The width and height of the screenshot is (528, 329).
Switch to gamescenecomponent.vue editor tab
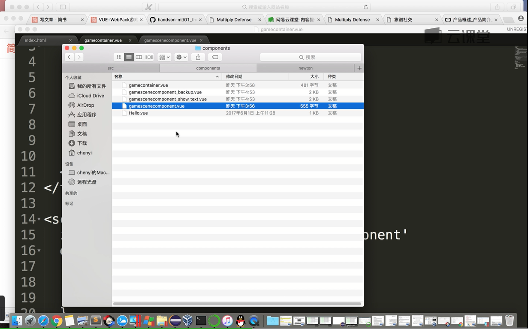[170, 40]
